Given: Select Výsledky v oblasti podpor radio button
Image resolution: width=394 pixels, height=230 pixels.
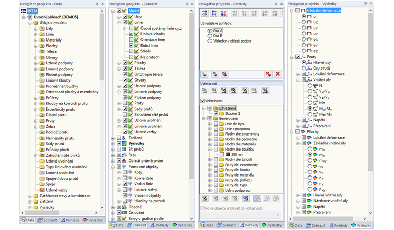Looking at the screenshot, I should pos(210,41).
